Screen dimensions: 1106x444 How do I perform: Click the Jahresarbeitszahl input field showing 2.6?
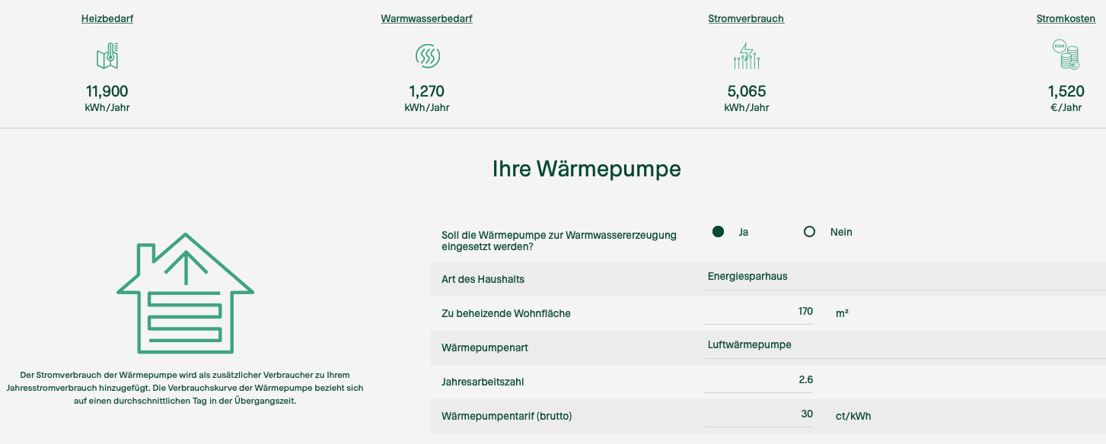click(759, 379)
